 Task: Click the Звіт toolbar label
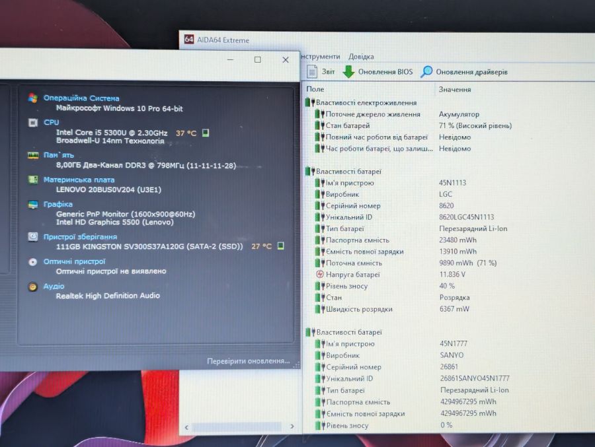pyautogui.click(x=328, y=72)
